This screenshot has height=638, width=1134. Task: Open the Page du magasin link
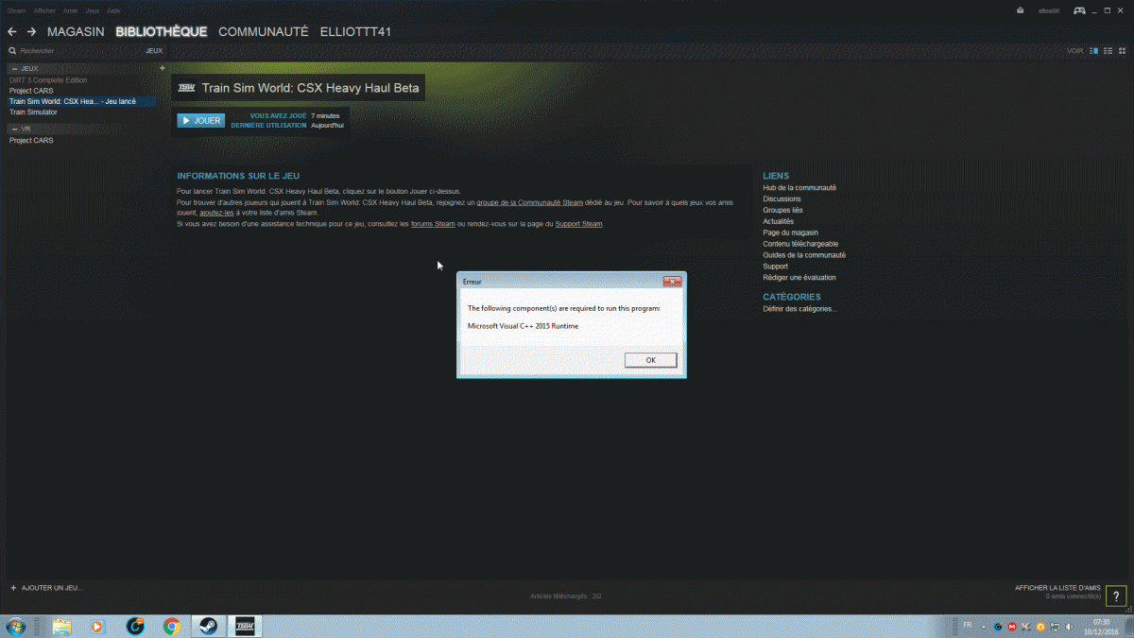click(791, 233)
